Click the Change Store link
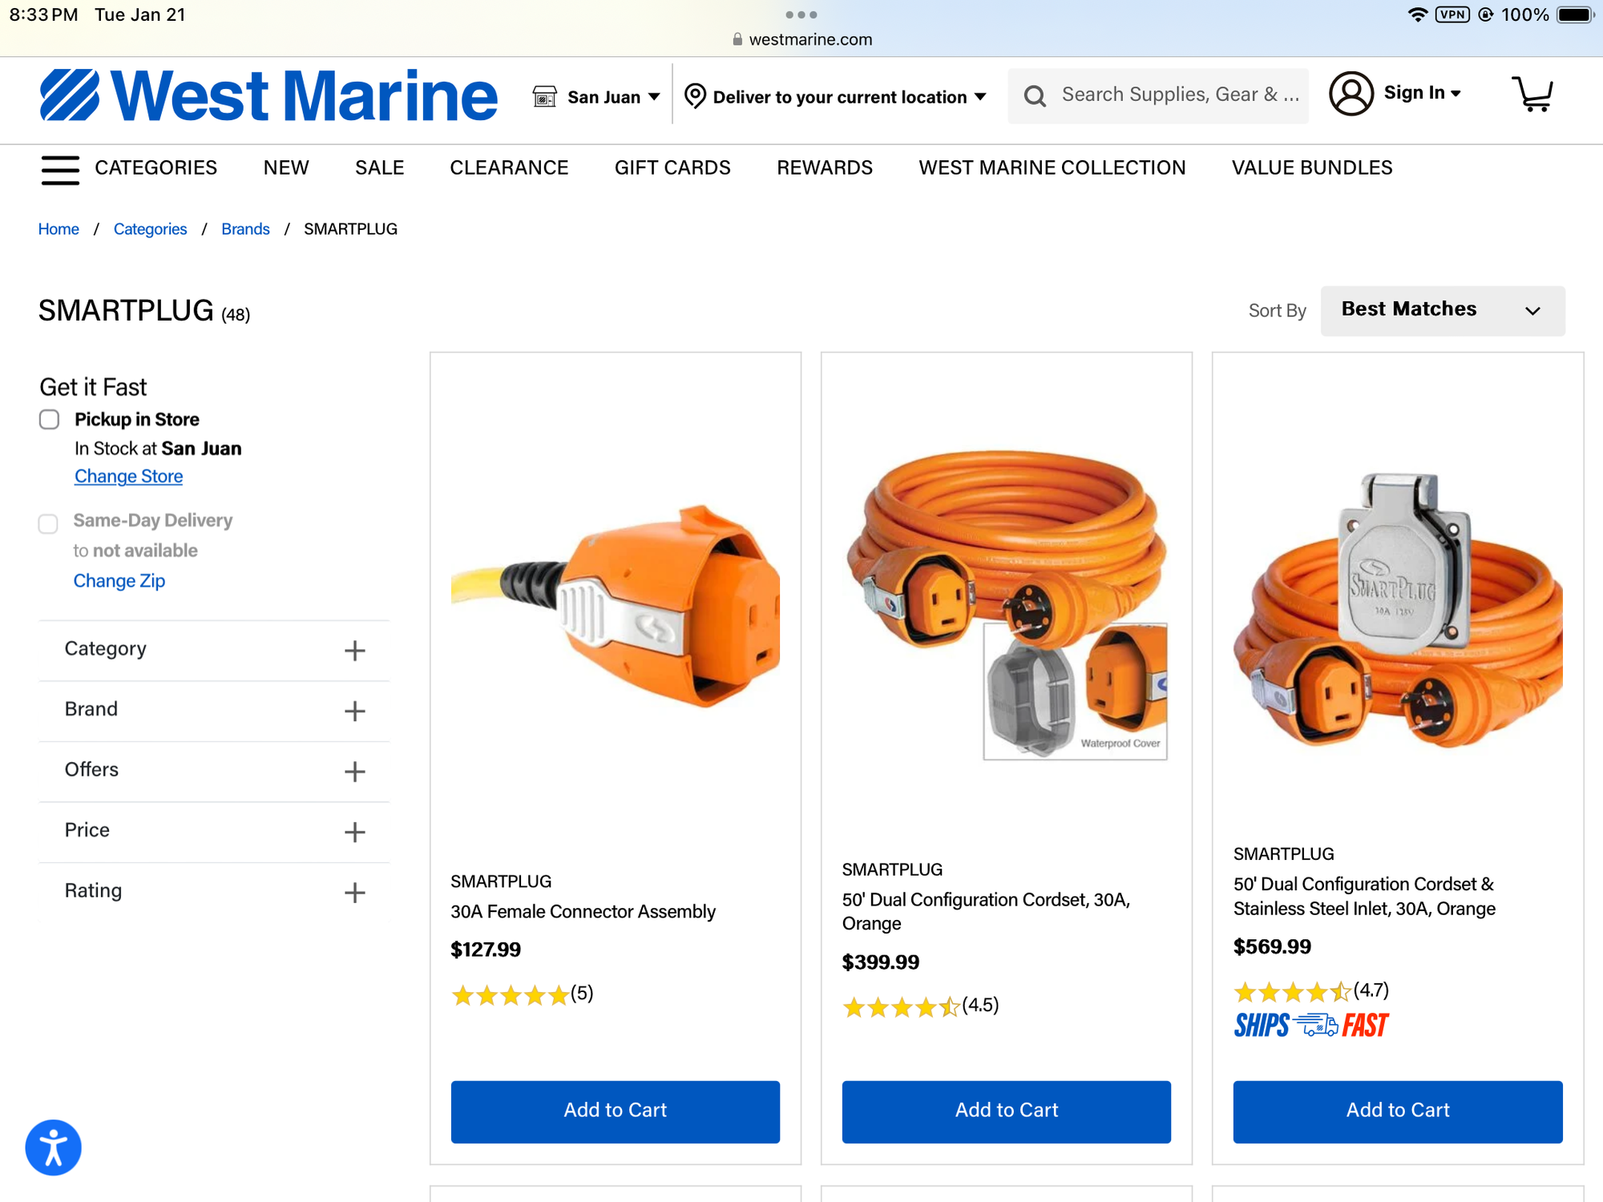Screen dimensions: 1603x1202 [x=128, y=476]
